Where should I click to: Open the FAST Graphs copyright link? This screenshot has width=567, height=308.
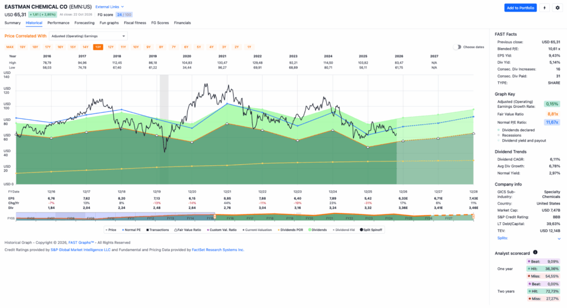(x=81, y=243)
